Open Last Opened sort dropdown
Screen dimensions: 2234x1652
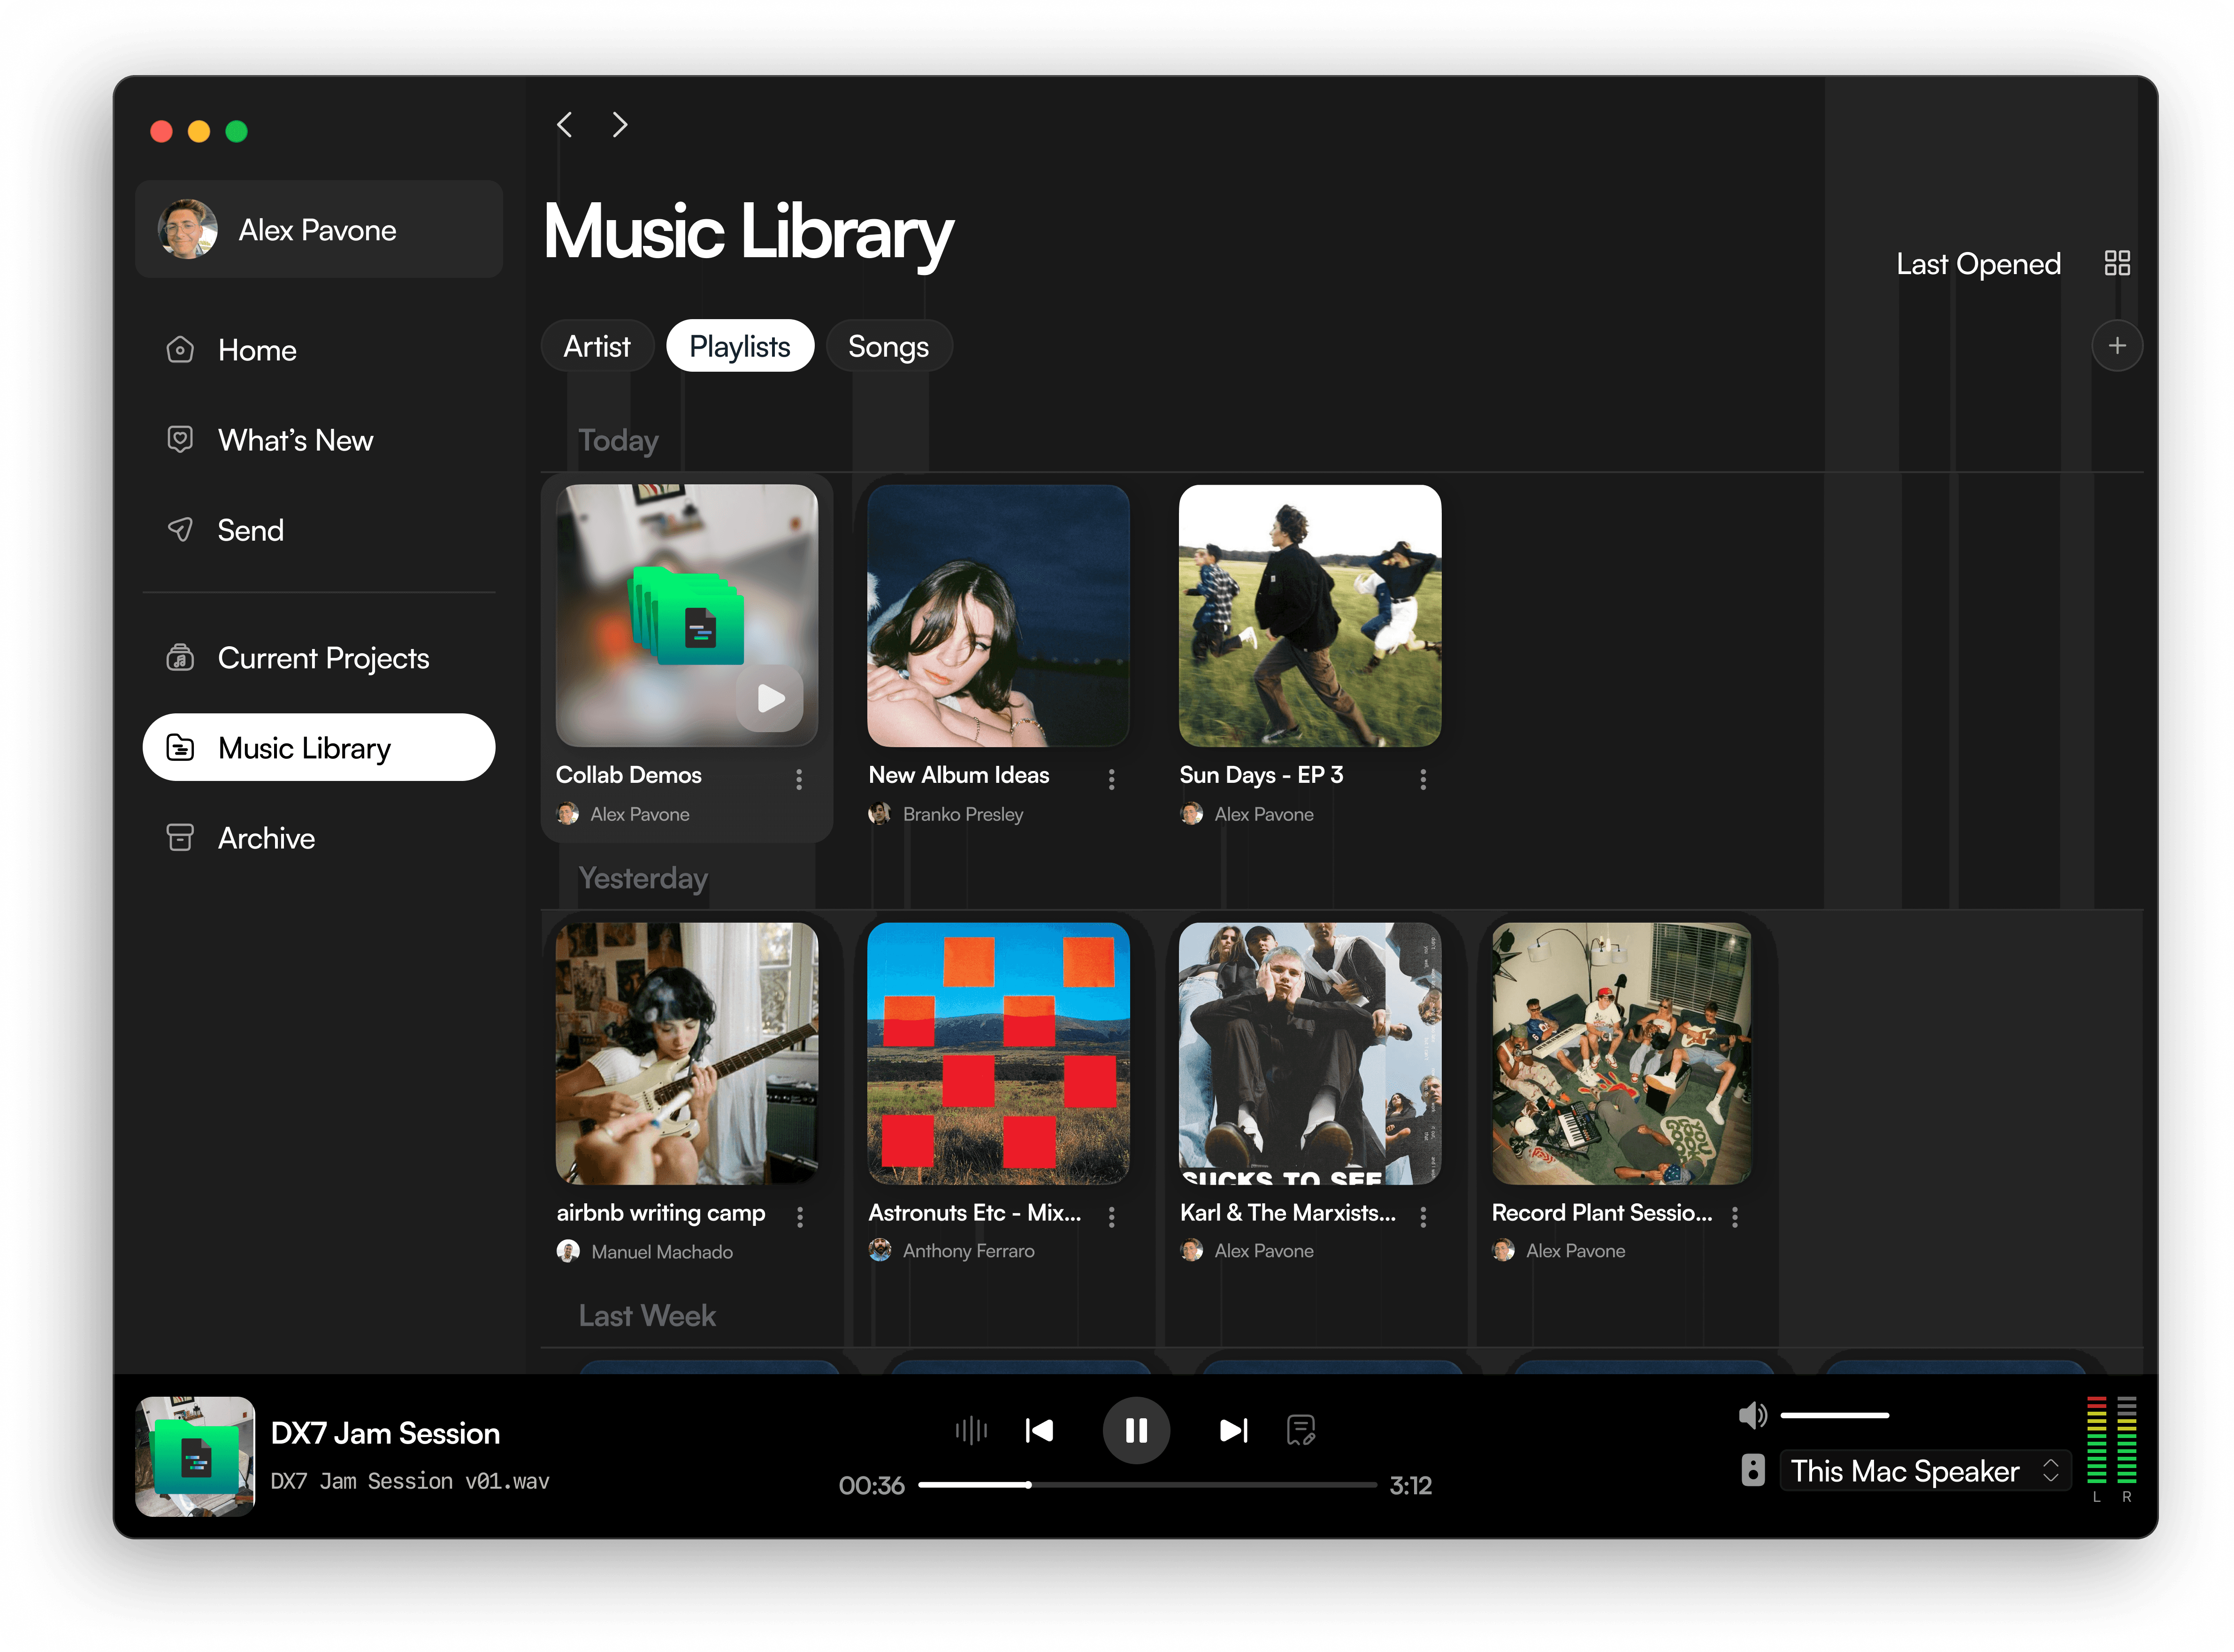tap(1978, 264)
